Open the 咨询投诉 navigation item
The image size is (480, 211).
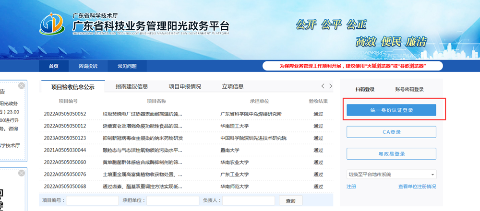pyautogui.click(x=88, y=66)
